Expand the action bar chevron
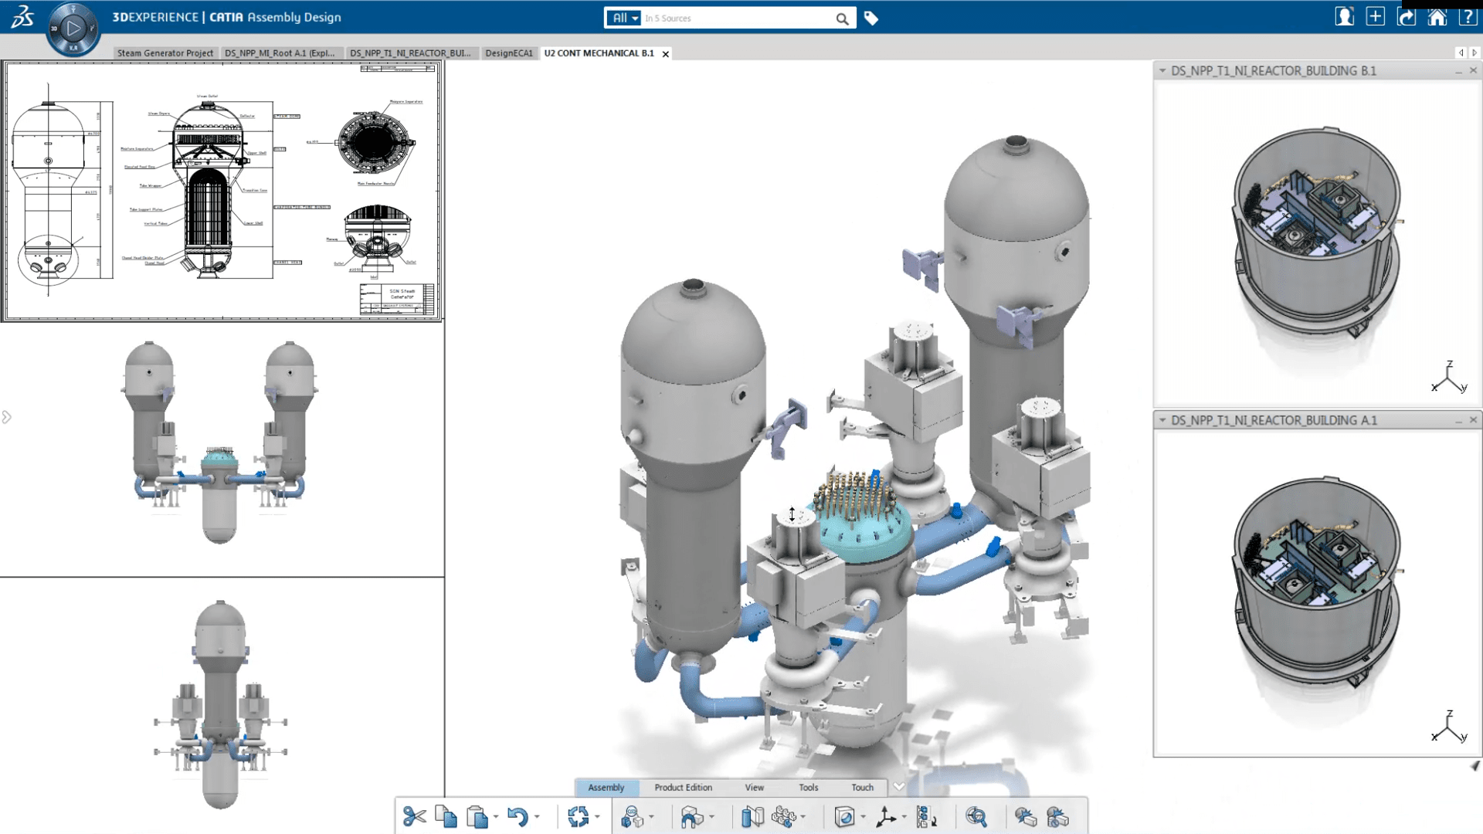This screenshot has width=1483, height=834. click(x=899, y=787)
